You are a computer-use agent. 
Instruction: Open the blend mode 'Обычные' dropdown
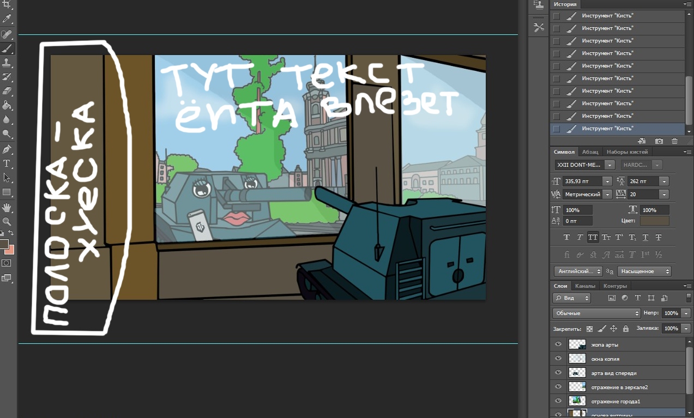click(x=596, y=313)
